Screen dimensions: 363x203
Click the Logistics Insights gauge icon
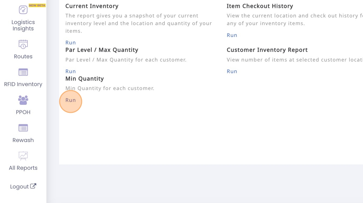click(x=23, y=10)
